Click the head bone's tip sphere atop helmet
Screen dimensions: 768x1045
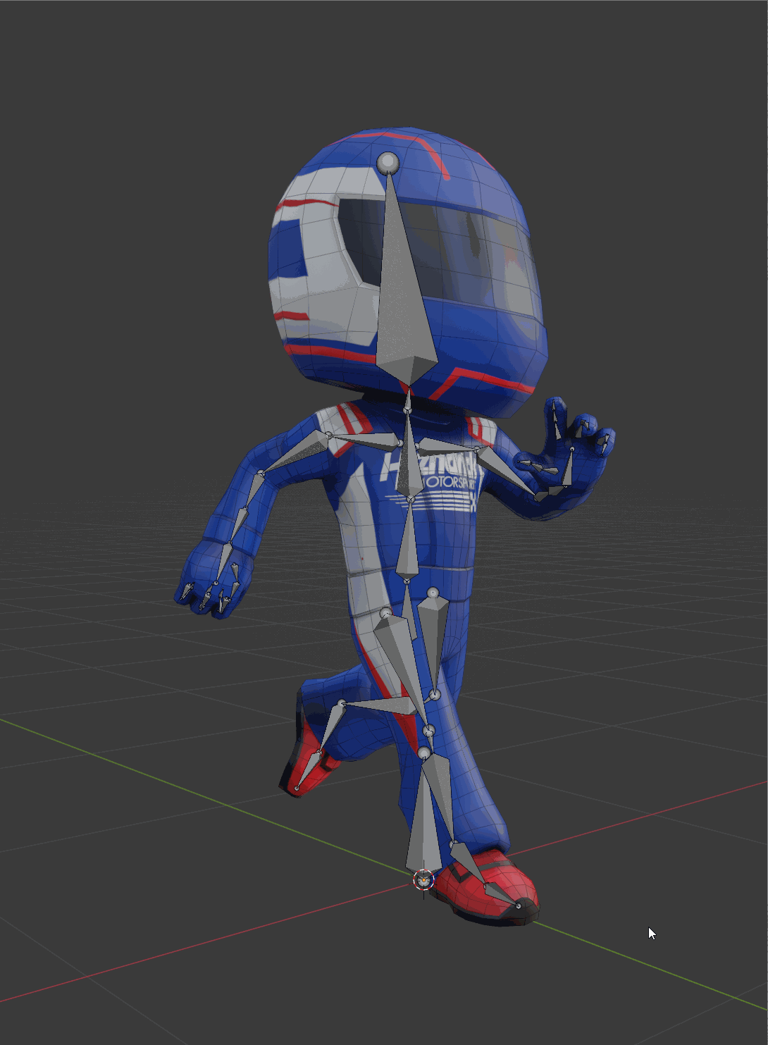(388, 163)
